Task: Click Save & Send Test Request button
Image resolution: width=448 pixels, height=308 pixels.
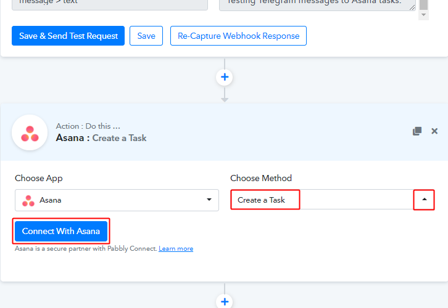Action: (68, 36)
